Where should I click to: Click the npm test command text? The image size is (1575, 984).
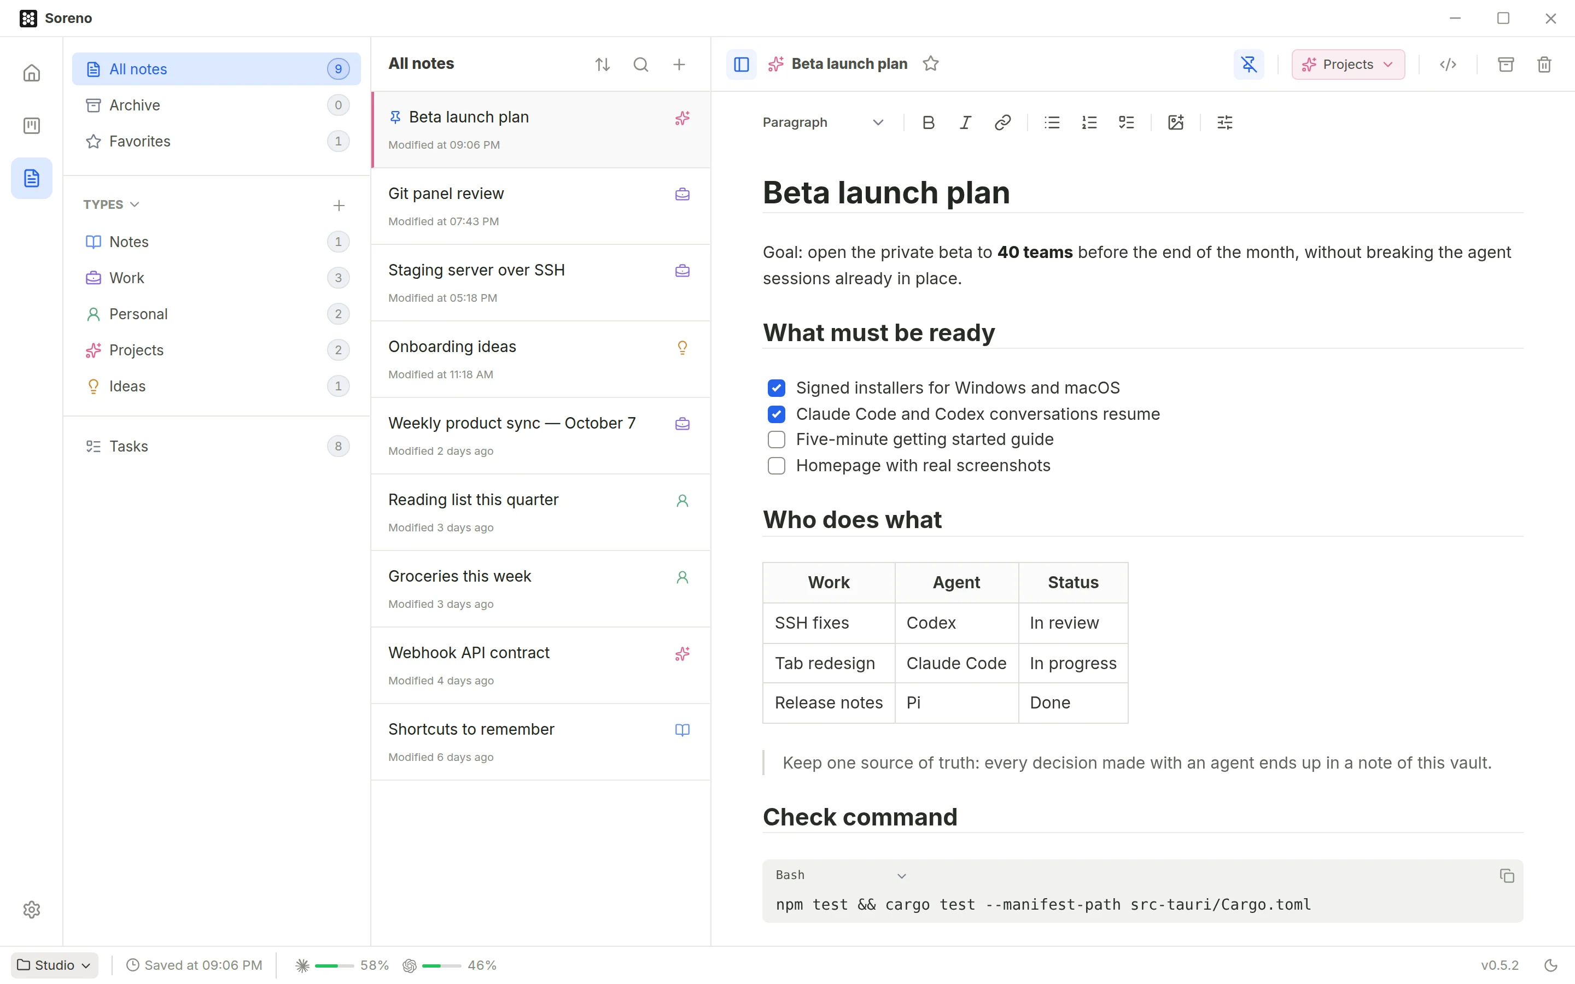pos(1043,905)
